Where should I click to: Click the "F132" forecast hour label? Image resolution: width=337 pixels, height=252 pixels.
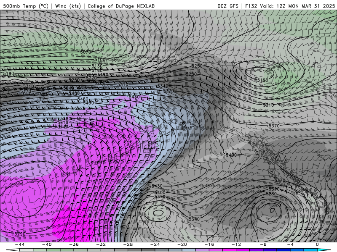(251, 6)
